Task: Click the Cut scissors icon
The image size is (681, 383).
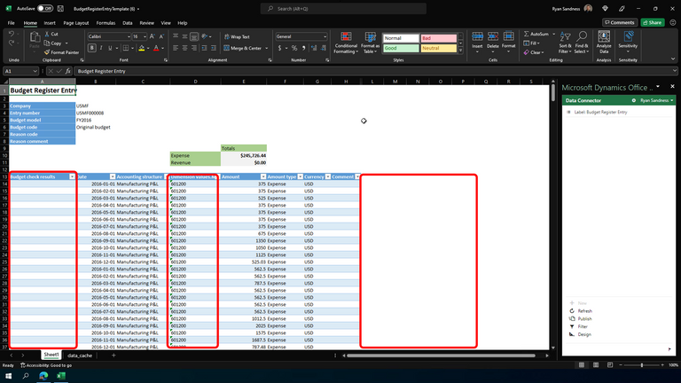Action: (x=47, y=34)
